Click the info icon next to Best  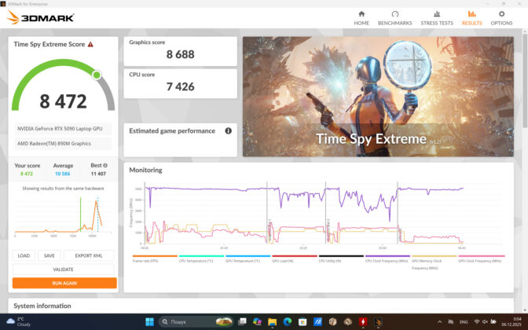click(105, 165)
